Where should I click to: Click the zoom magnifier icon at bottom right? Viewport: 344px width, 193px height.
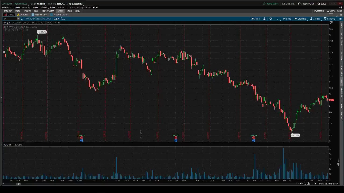point(308,184)
